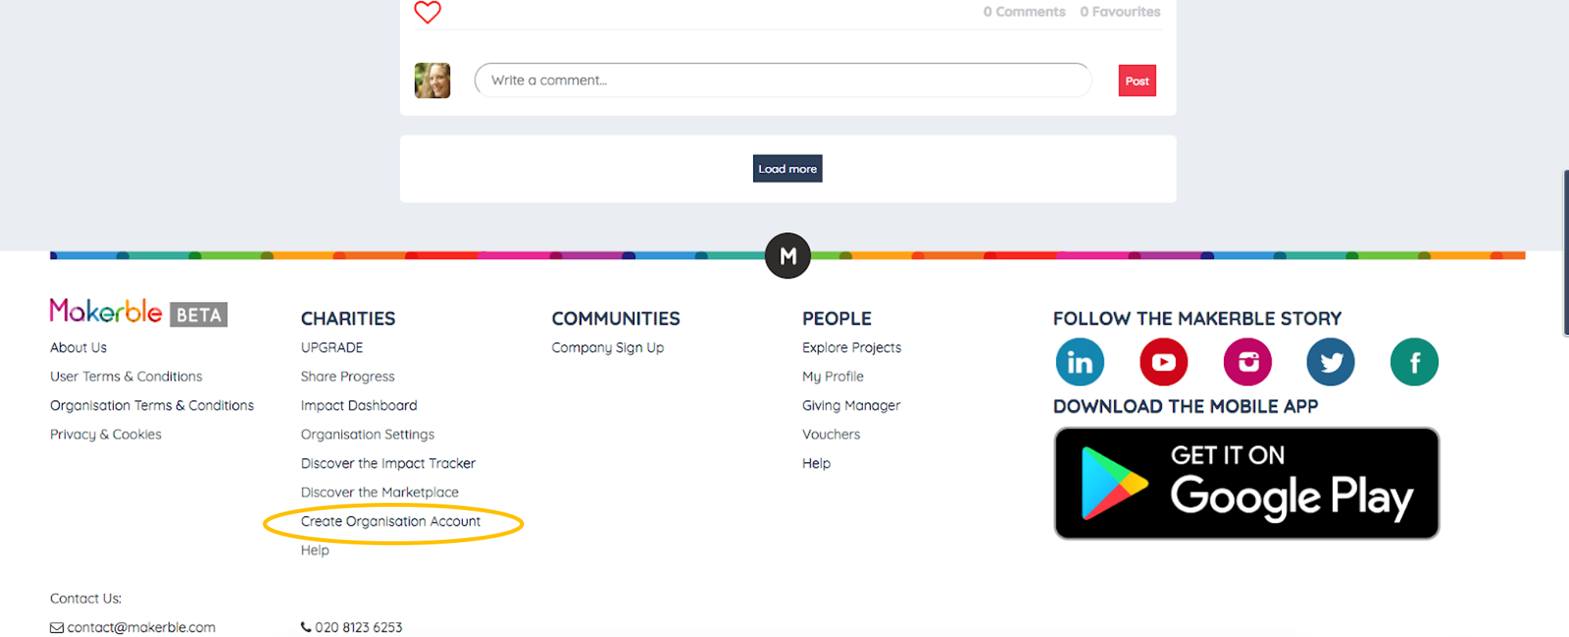Open Help link under Charities

315,551
